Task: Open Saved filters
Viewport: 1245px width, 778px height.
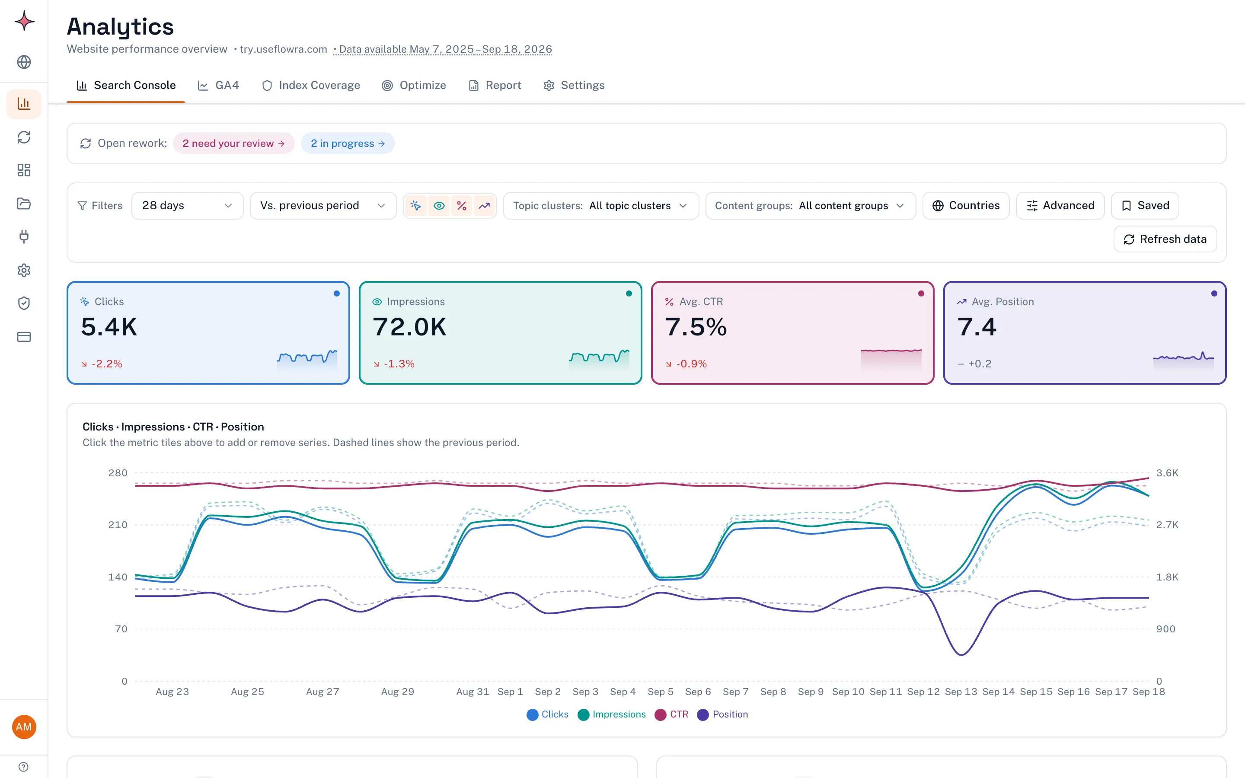Action: click(x=1145, y=206)
